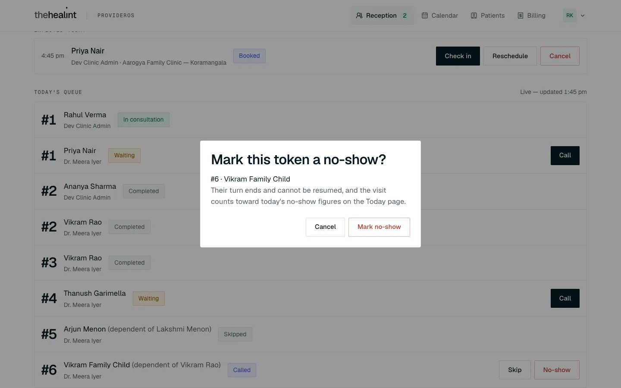Click the Called badge on token #6
This screenshot has height=388, width=621.
click(x=242, y=370)
